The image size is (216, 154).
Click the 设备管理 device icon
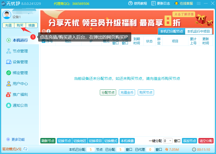coord(9,62)
